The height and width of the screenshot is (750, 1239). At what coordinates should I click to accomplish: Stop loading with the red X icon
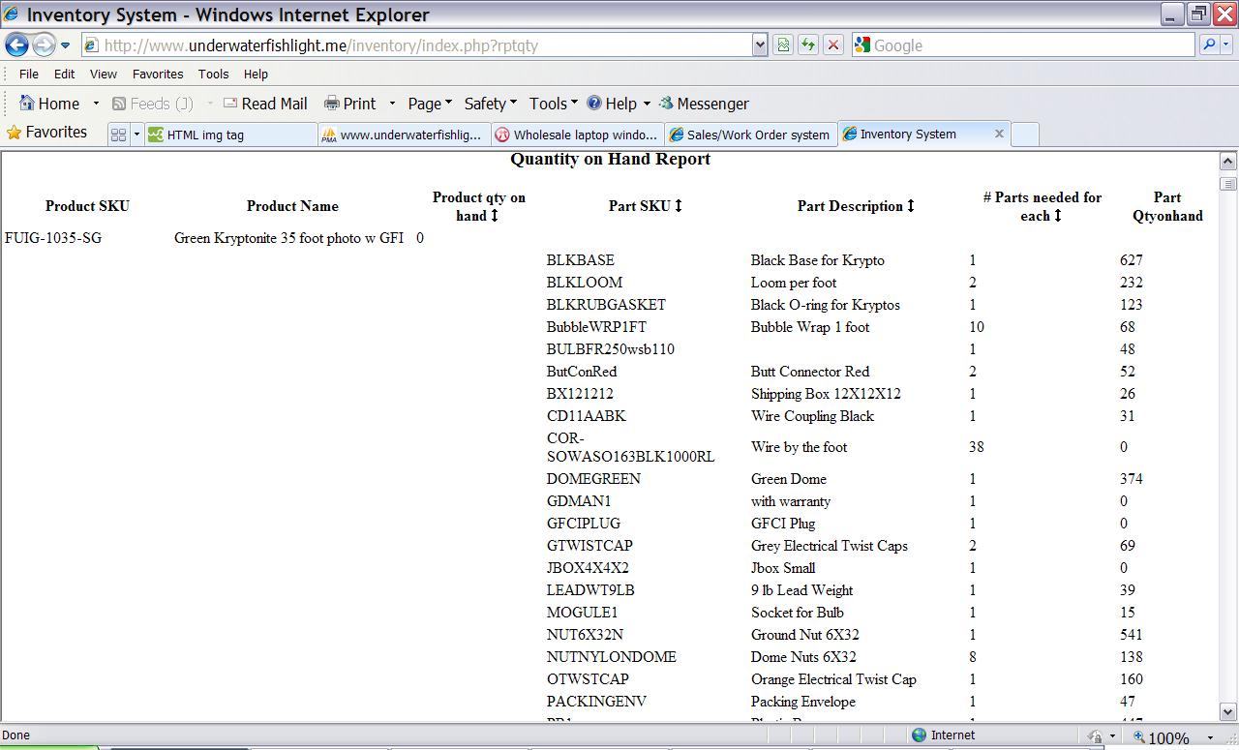(833, 45)
